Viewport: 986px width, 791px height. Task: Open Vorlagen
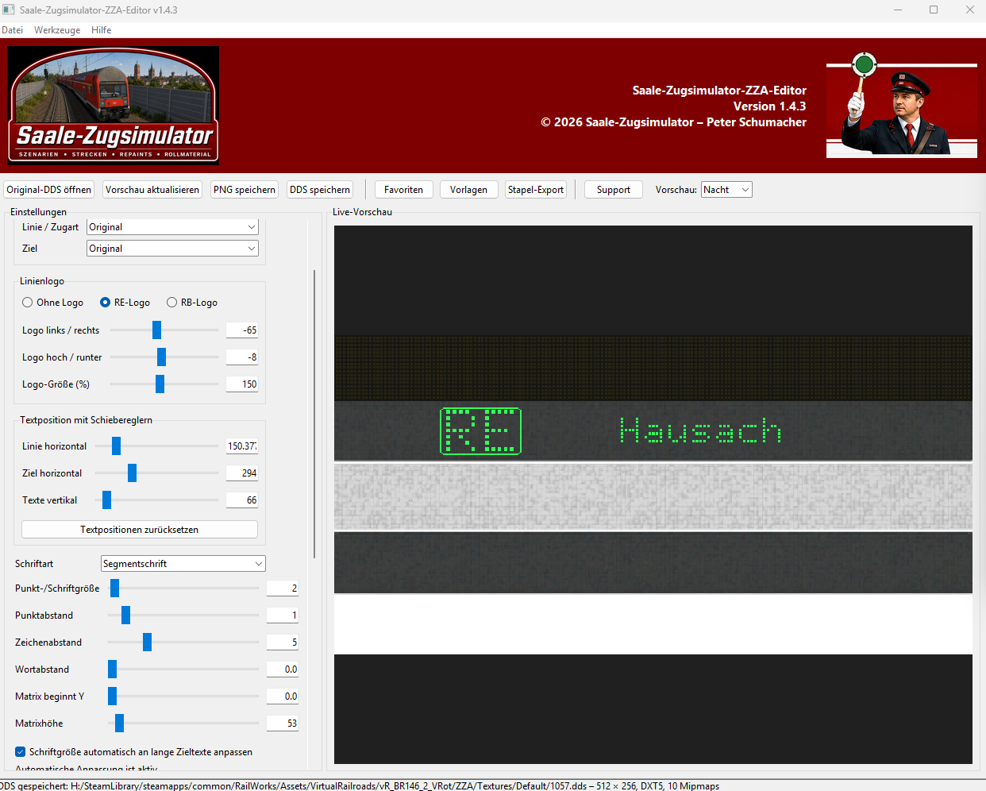pos(469,190)
